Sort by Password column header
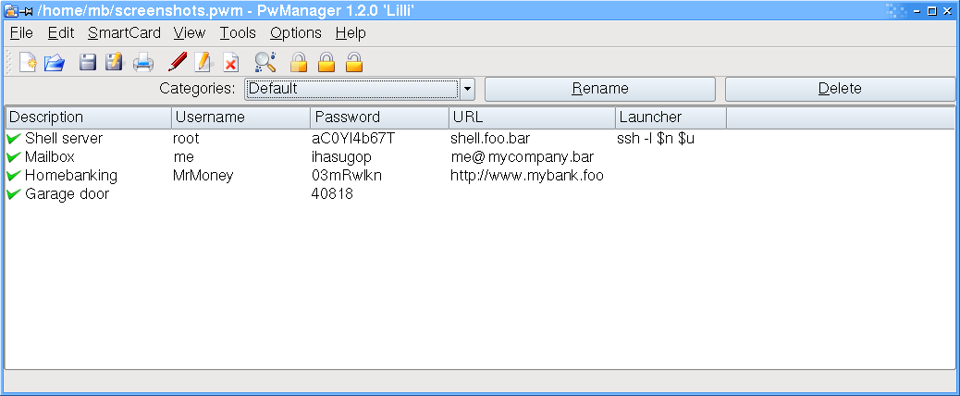Image resolution: width=960 pixels, height=396 pixels. coord(380,118)
